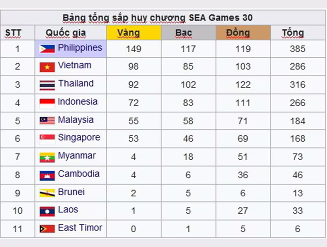The height and width of the screenshot is (247, 327).
Task: Click the Thailand flag icon
Action: click(47, 85)
